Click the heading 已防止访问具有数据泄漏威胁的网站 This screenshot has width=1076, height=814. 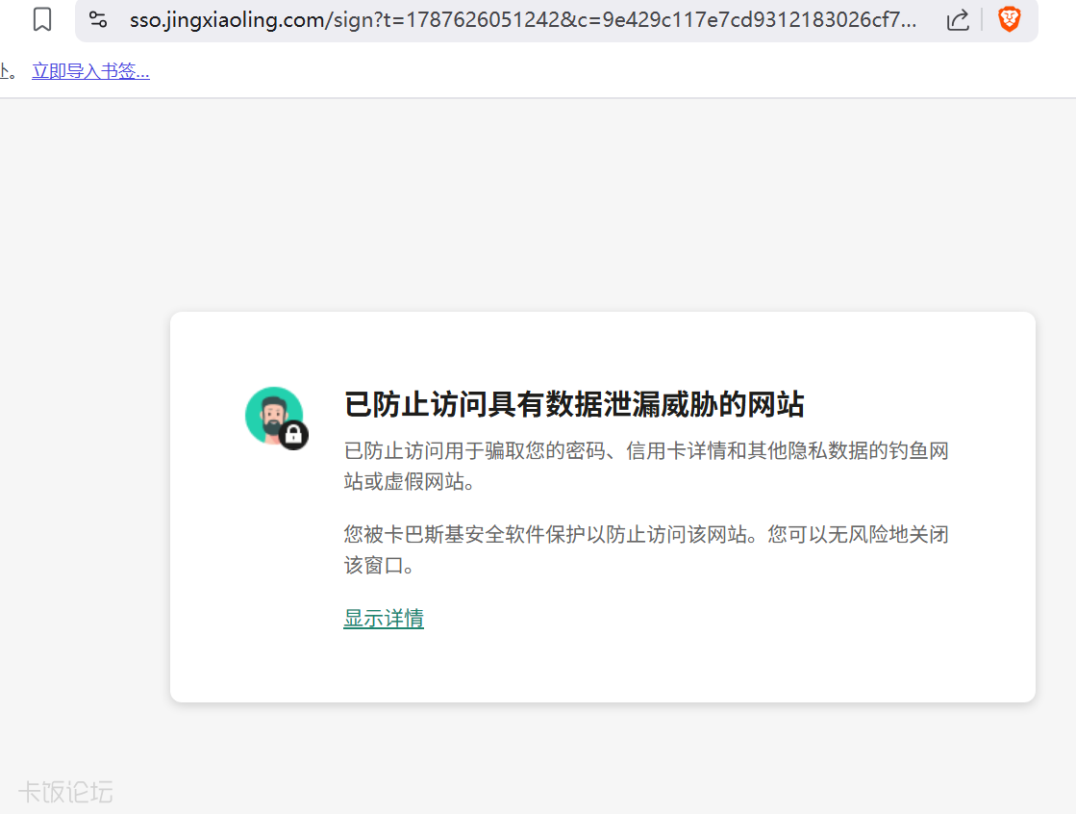coord(574,404)
